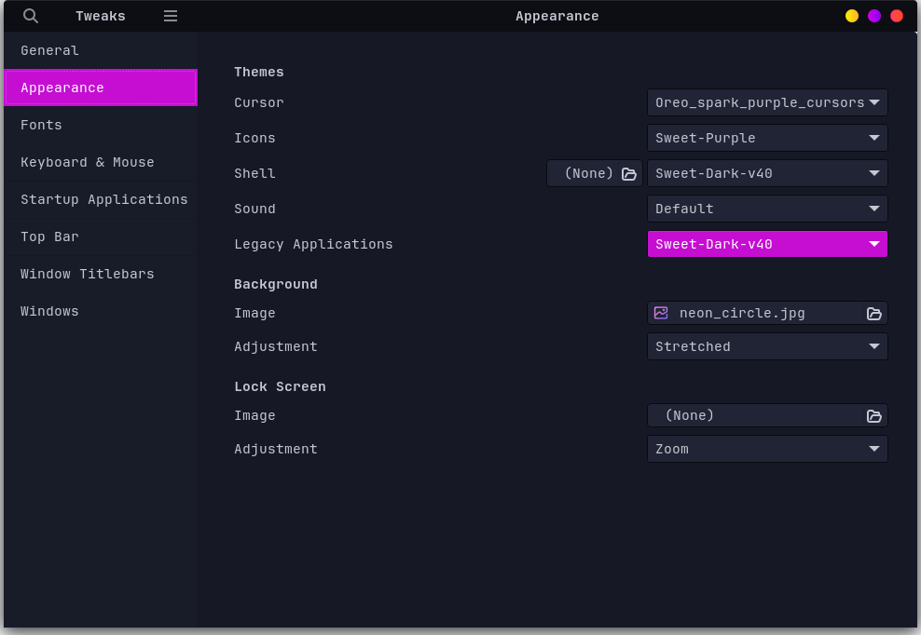Select the neon_circle.jpg image field

click(746, 313)
